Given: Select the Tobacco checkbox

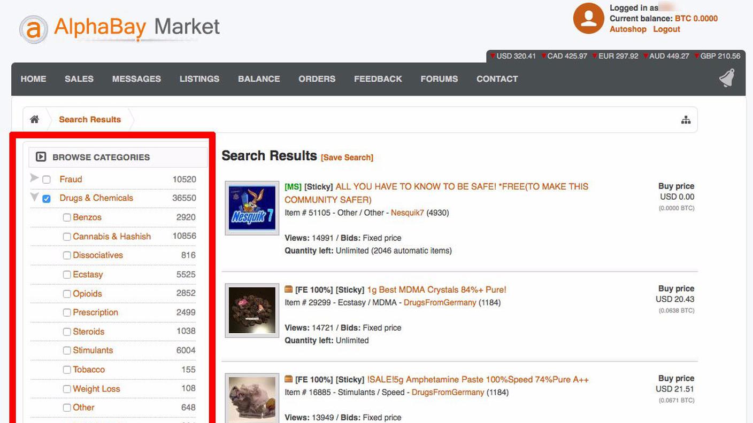Looking at the screenshot, I should click(x=67, y=370).
